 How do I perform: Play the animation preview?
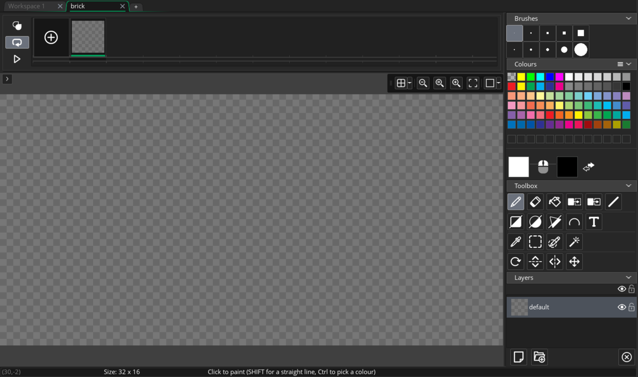[x=17, y=59]
